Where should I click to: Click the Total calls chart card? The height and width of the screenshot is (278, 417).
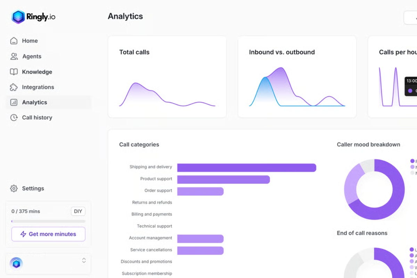coord(167,77)
